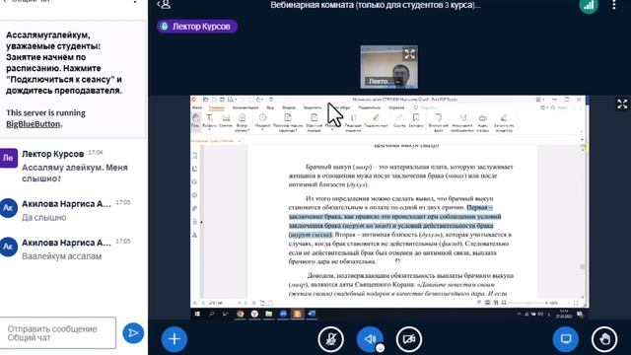Add a Закладка bookmark

(416, 120)
